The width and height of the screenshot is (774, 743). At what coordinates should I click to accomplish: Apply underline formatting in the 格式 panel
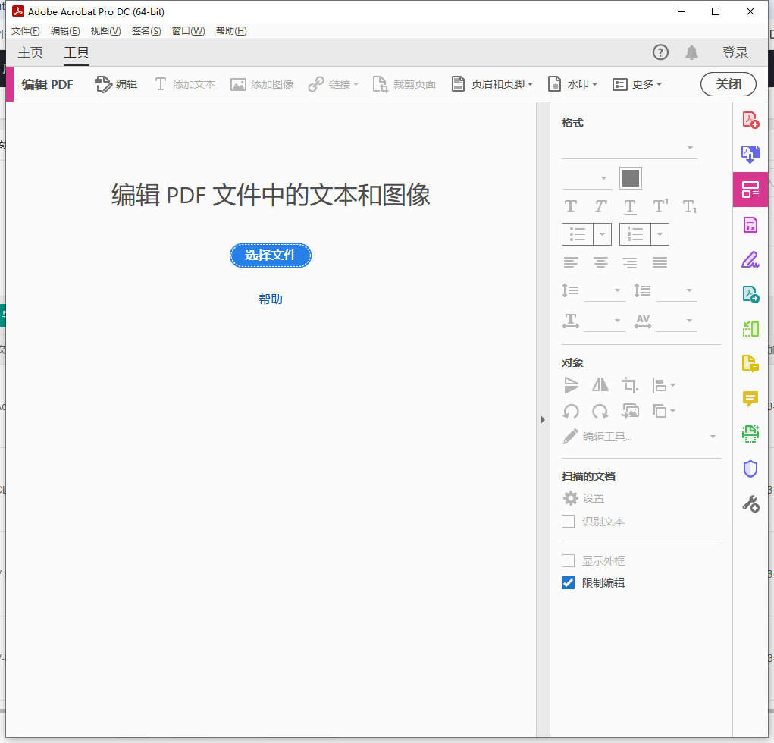point(629,205)
